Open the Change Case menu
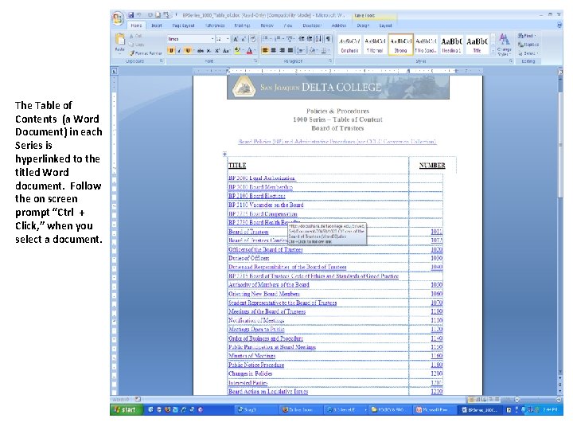 click(226, 50)
